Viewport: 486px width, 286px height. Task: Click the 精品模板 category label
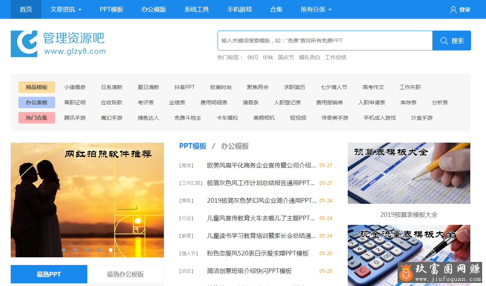(x=37, y=87)
